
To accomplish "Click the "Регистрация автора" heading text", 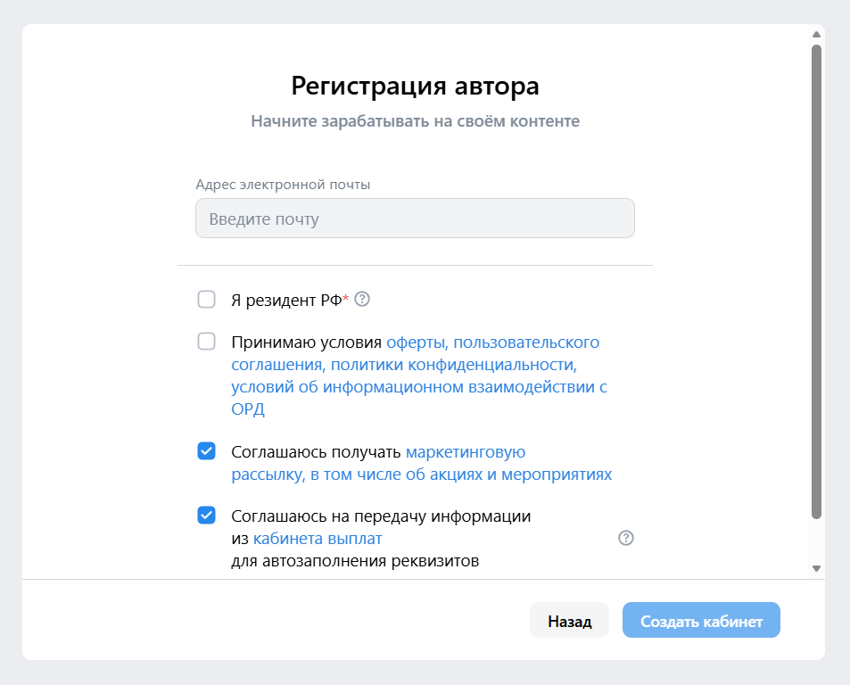I will tap(416, 87).
